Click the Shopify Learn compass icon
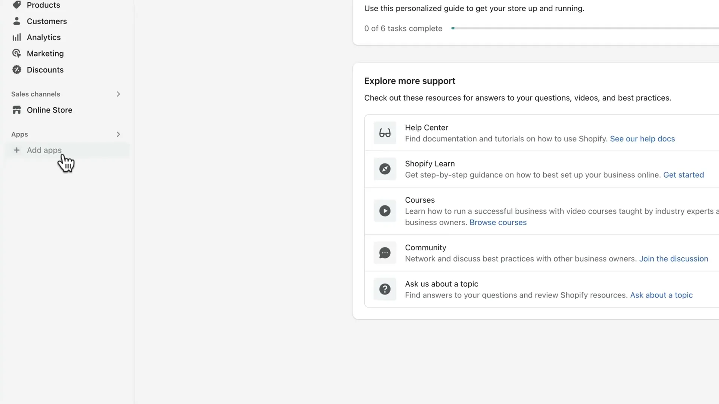 385,169
